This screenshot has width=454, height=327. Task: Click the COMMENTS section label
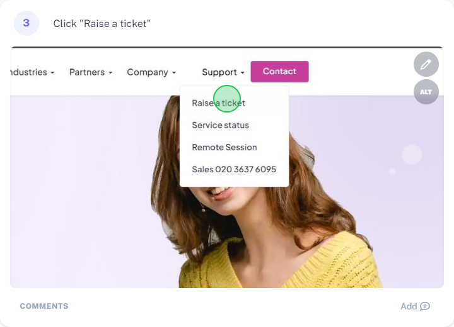[44, 306]
